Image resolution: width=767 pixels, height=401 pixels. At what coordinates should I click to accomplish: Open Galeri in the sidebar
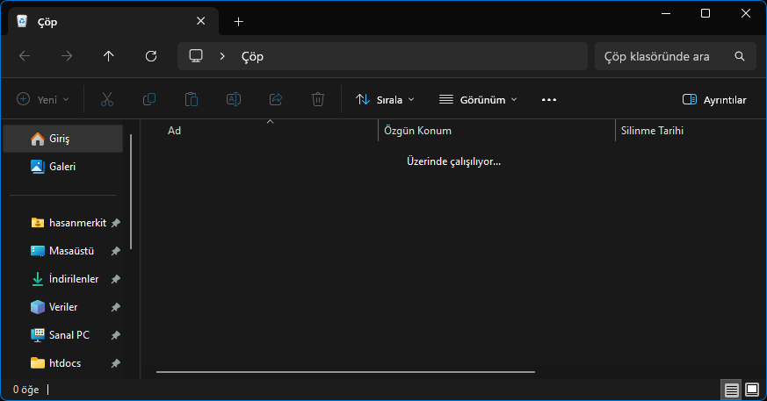click(x=62, y=167)
